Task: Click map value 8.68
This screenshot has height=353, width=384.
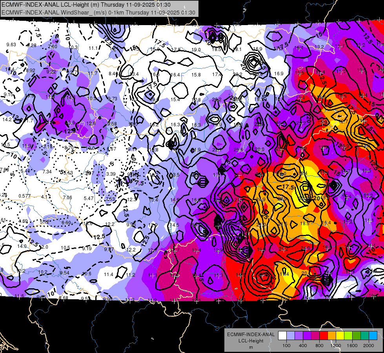Action: click(64, 298)
